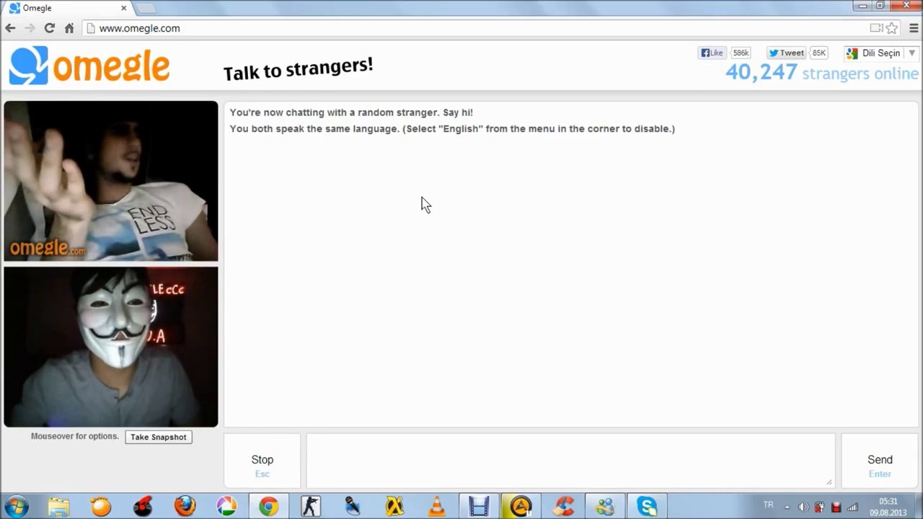Click the "Talk to strangers!" heading
The image size is (923, 519).
(x=298, y=68)
